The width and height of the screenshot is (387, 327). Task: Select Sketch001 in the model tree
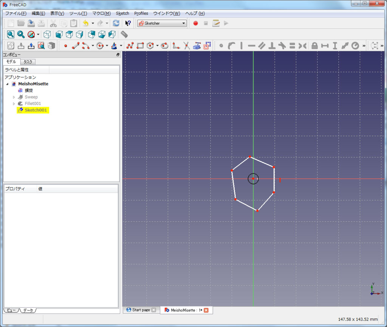point(36,110)
